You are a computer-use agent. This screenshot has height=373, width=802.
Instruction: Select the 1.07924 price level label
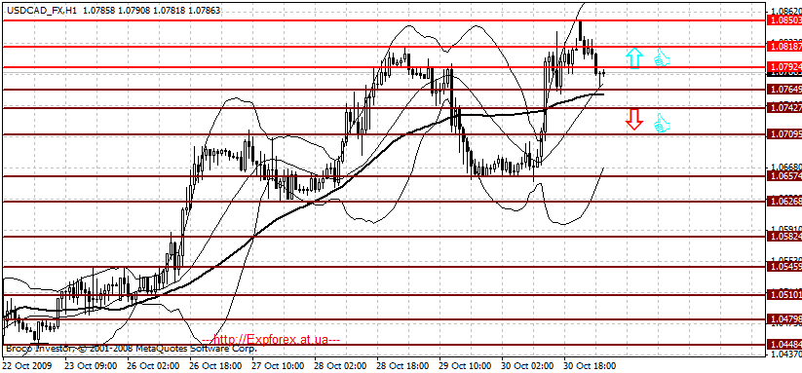785,67
